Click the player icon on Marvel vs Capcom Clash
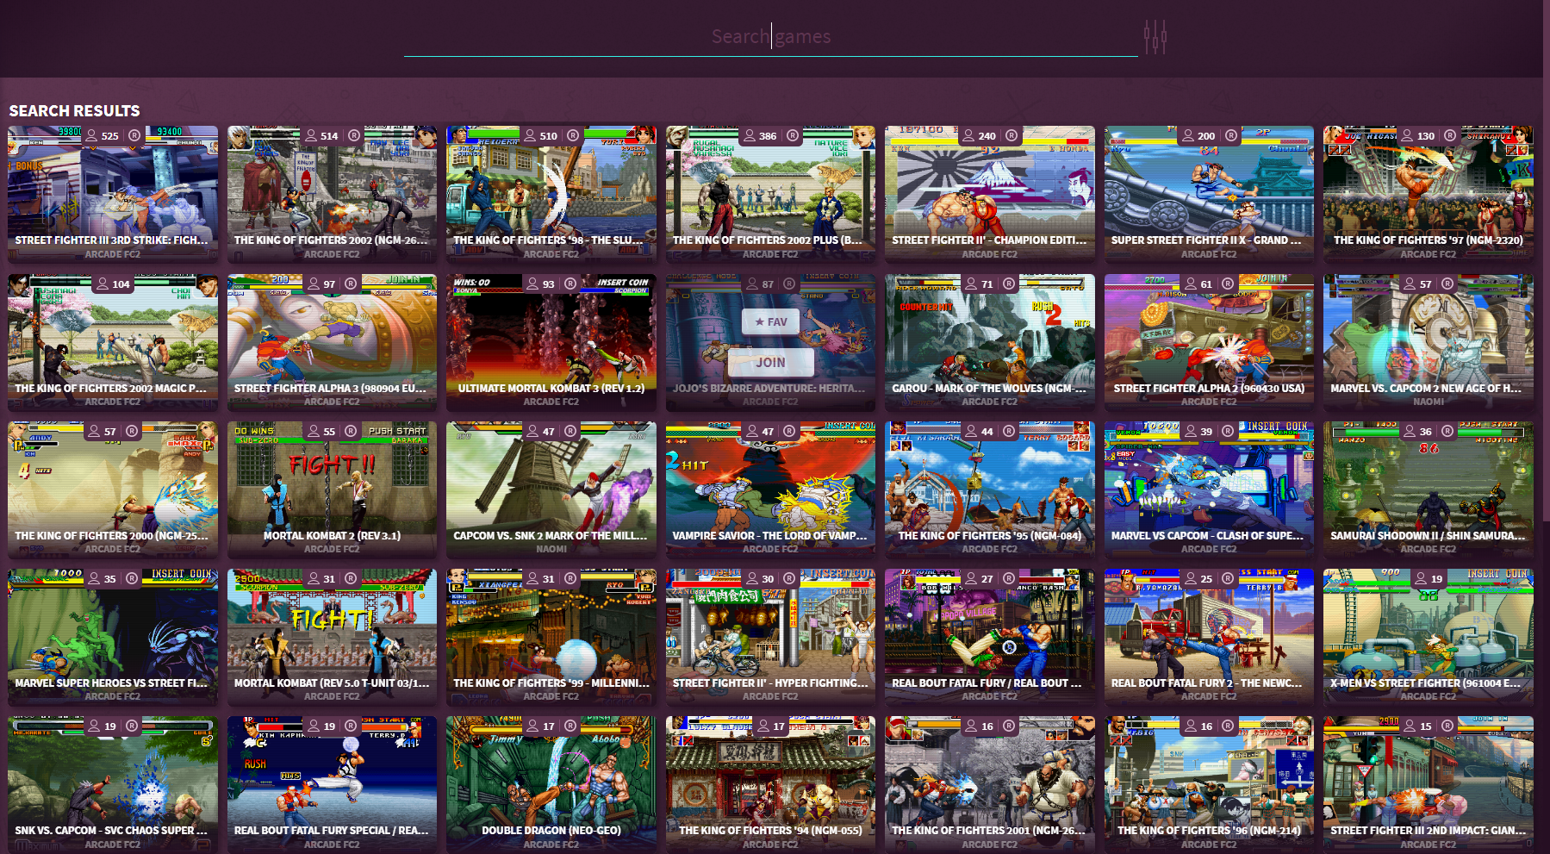Screen dimensions: 1550x854 [1191, 432]
